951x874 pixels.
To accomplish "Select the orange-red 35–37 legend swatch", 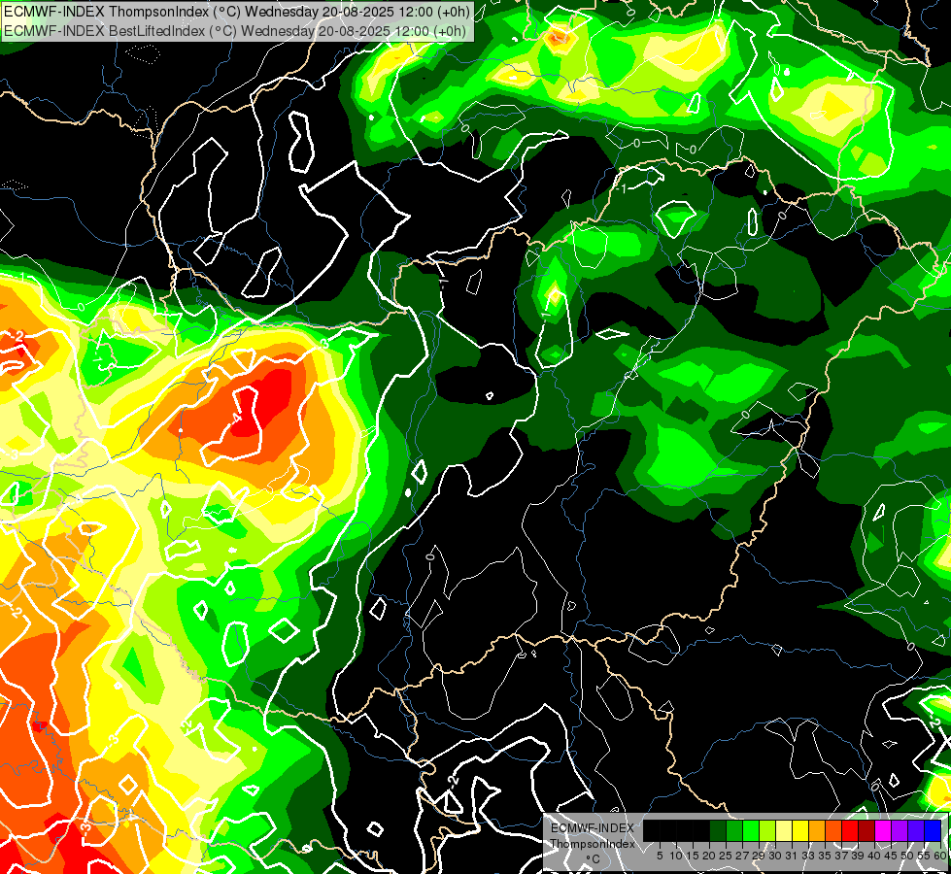I will click(x=833, y=830).
